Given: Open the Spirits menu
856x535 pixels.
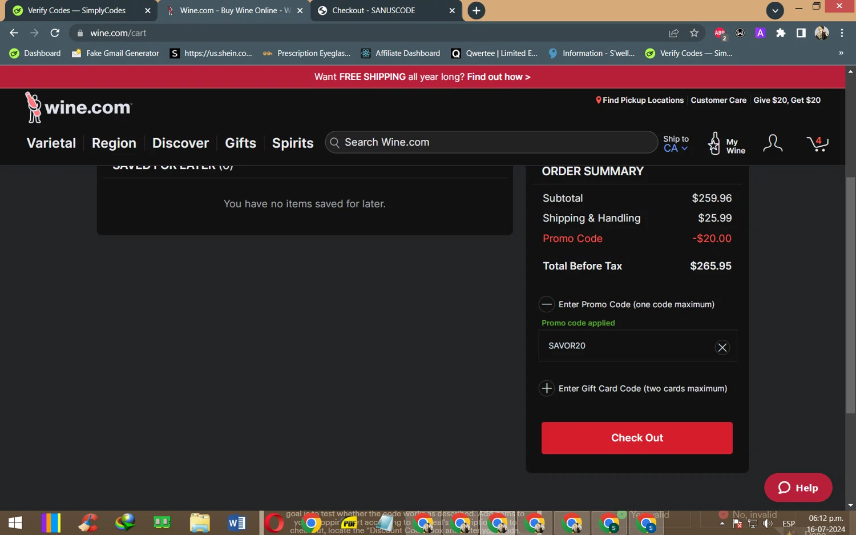Looking at the screenshot, I should (x=293, y=143).
